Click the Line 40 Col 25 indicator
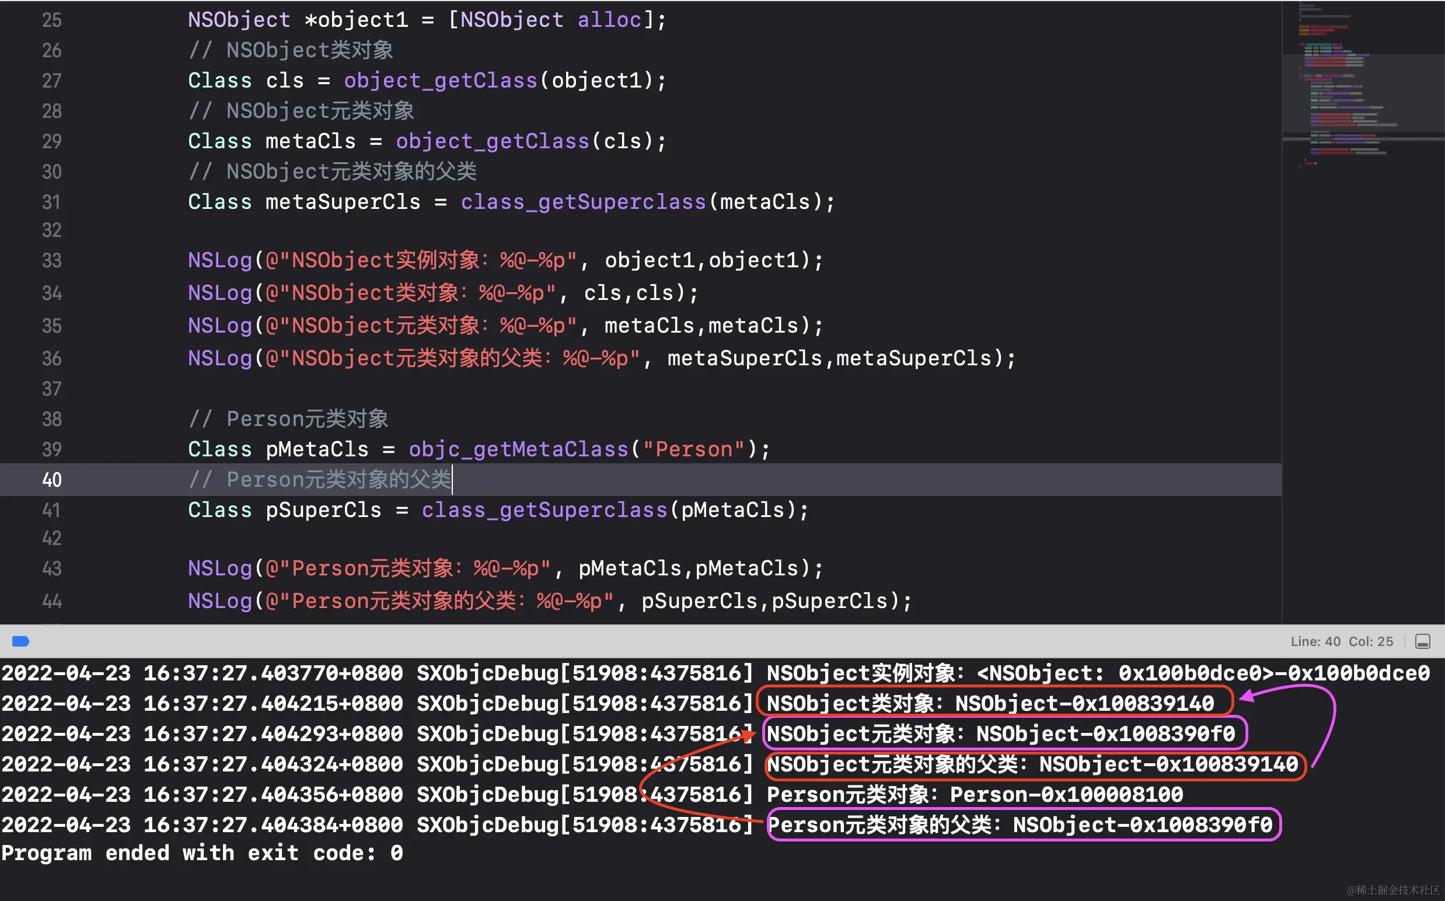The height and width of the screenshot is (901, 1445). click(x=1341, y=641)
